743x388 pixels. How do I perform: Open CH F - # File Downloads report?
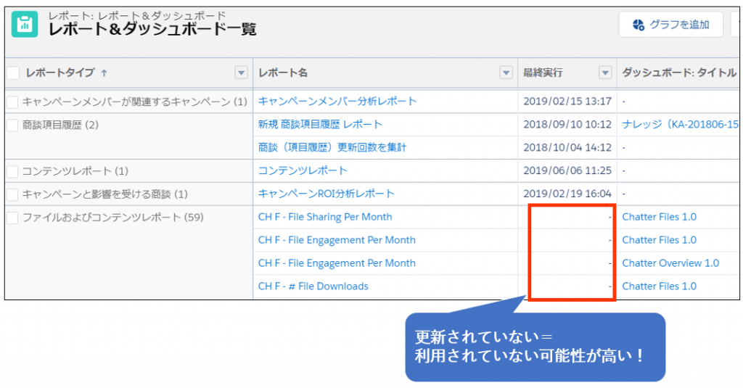tap(313, 286)
